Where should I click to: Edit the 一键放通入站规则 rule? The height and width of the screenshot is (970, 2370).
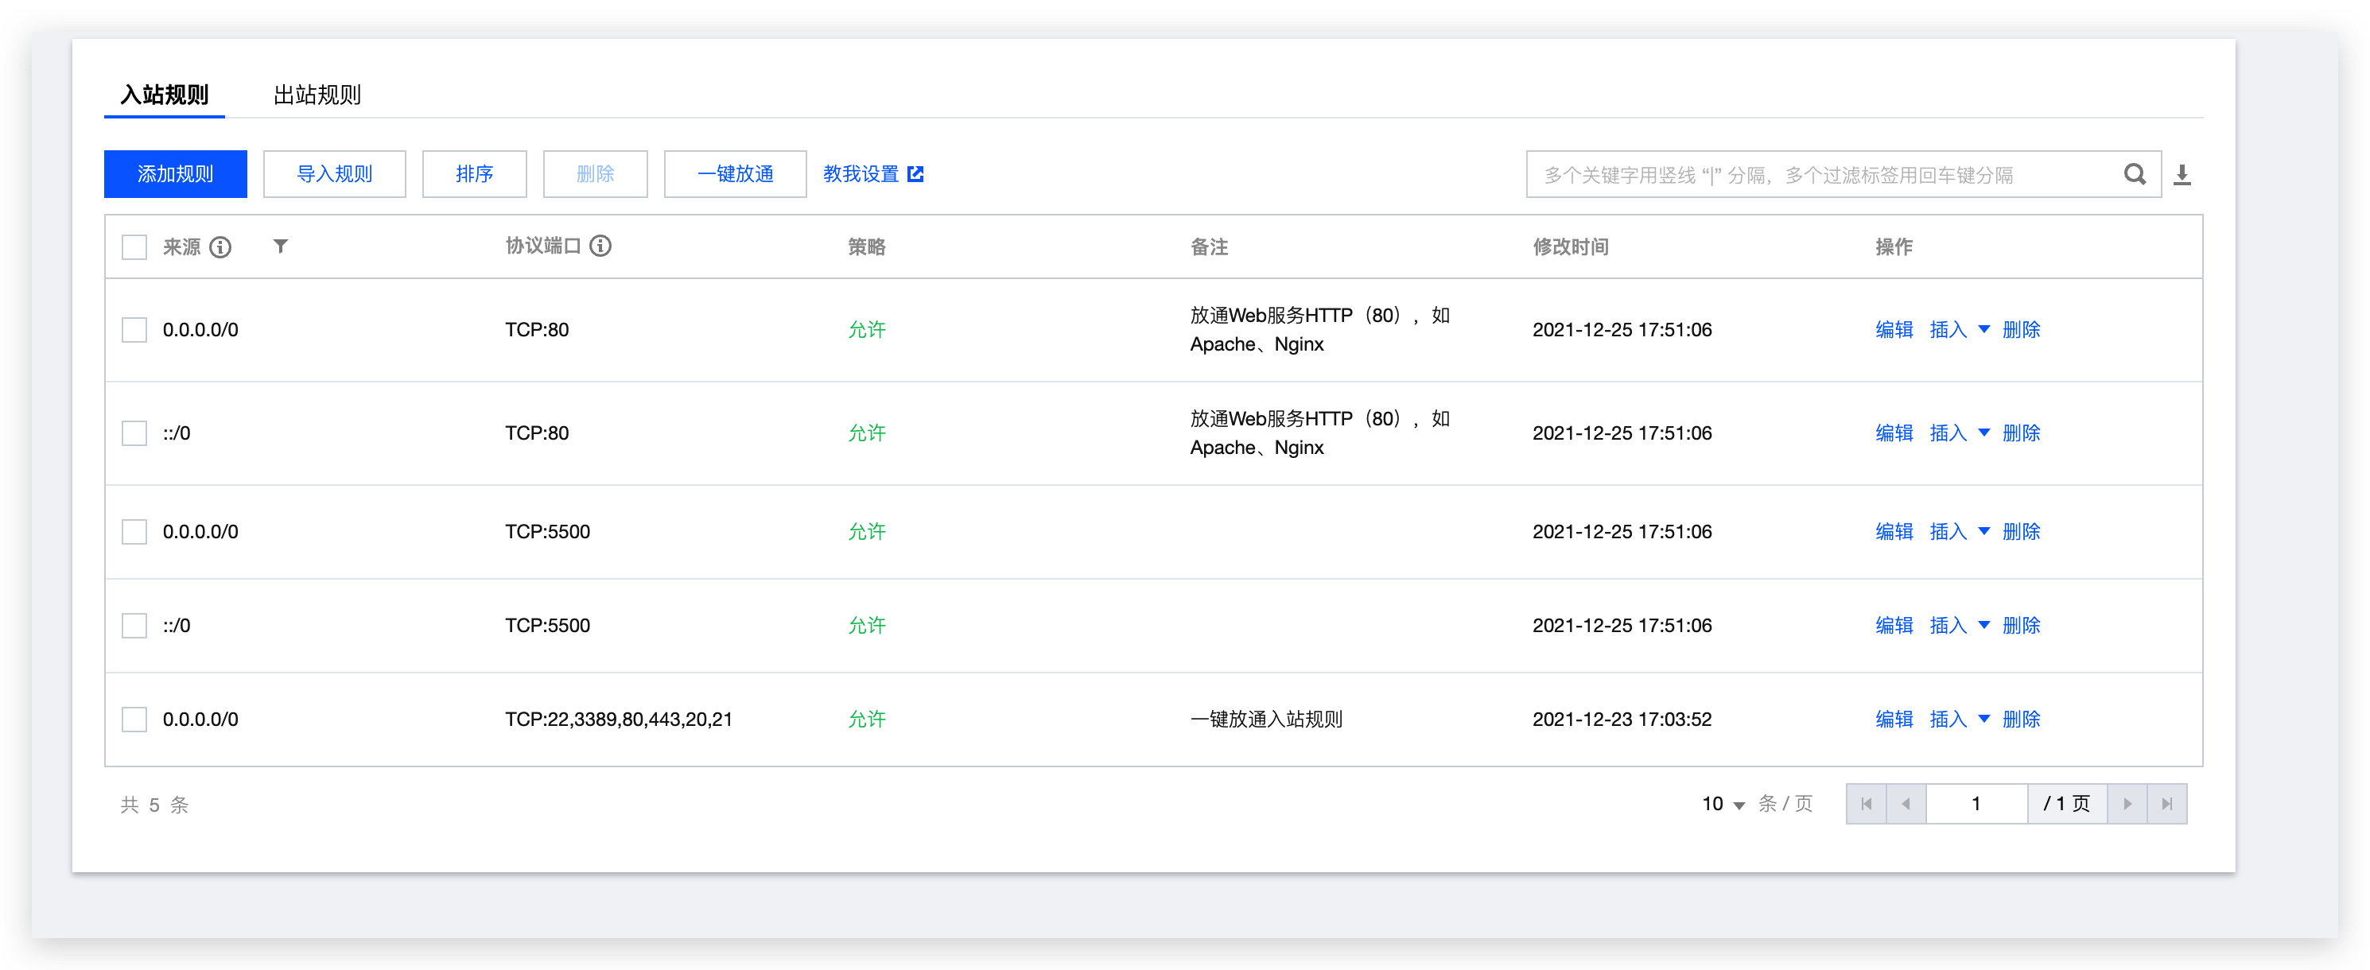(1894, 719)
